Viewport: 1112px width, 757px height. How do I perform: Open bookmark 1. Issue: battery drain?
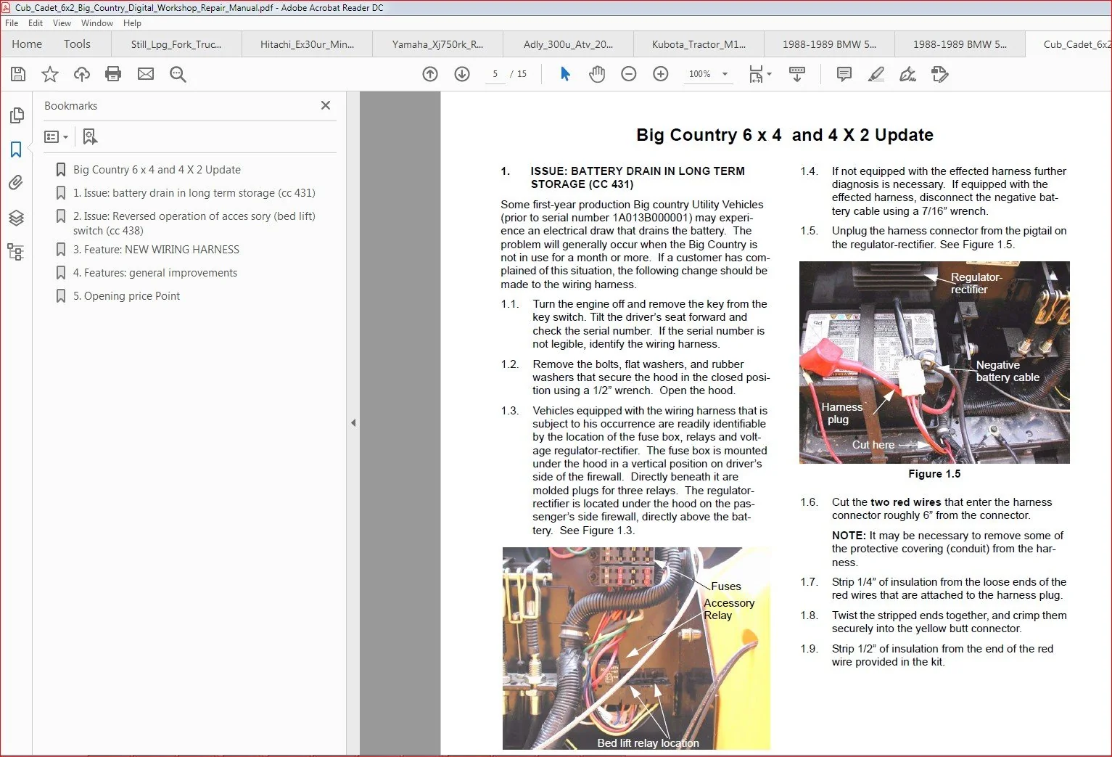click(194, 193)
